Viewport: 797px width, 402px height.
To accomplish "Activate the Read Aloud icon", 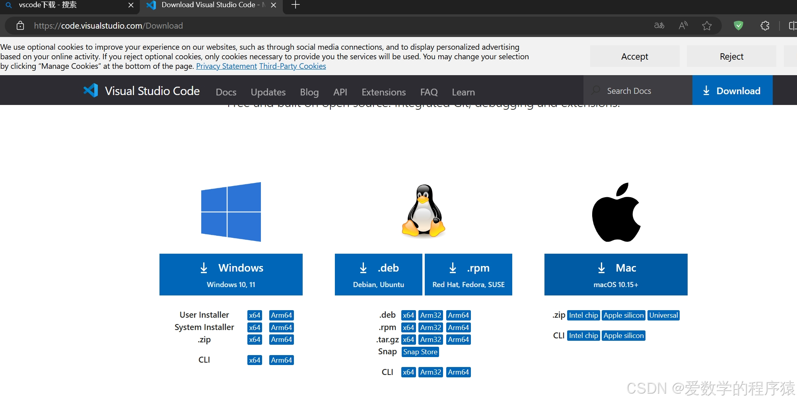I will pyautogui.click(x=683, y=26).
